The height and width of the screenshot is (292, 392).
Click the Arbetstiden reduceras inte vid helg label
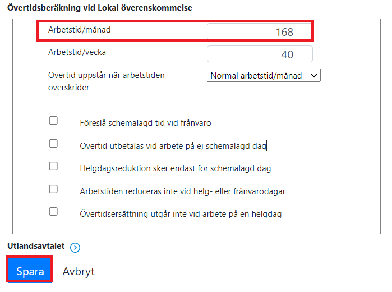pyautogui.click(x=182, y=191)
